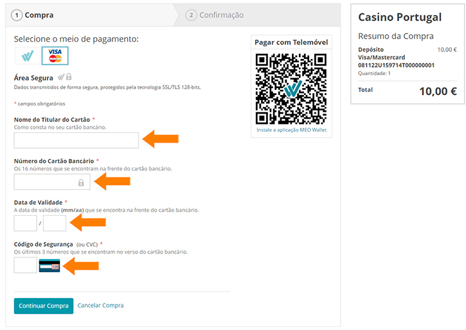466x330 pixels.
Task: Focus the cardholder name input field
Action: click(76, 141)
